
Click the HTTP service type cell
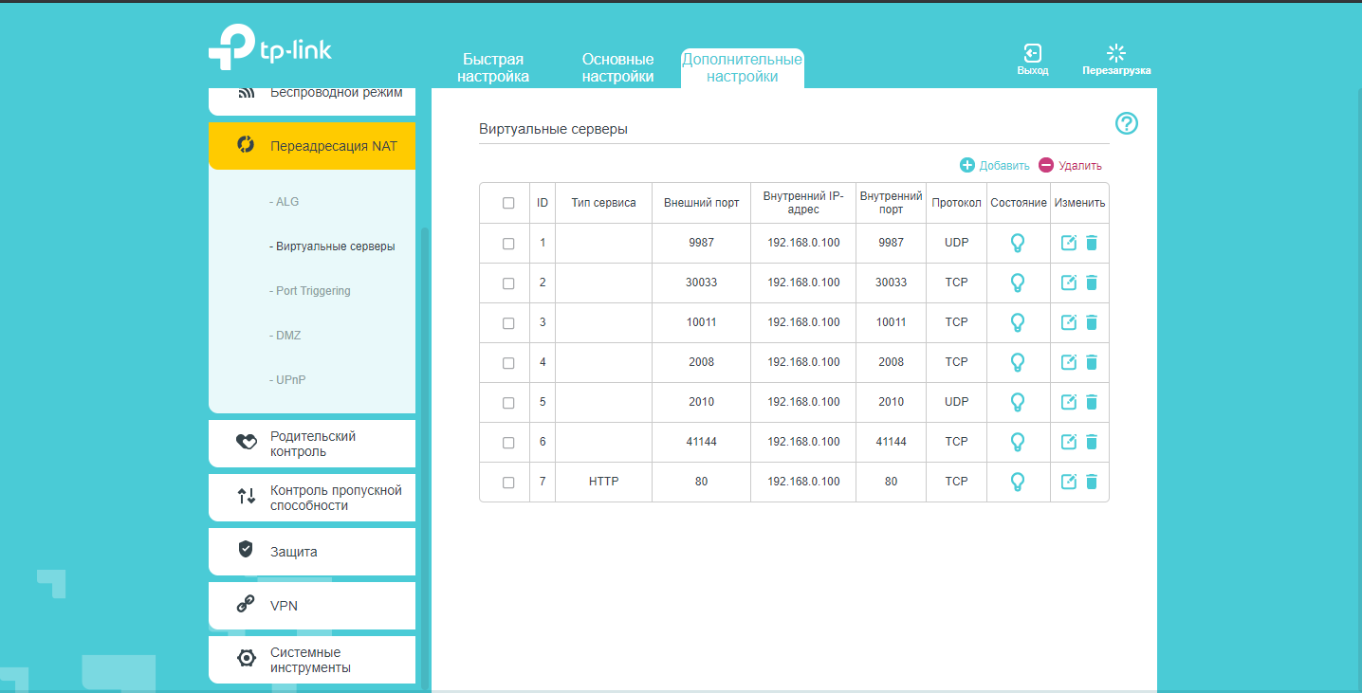[603, 482]
